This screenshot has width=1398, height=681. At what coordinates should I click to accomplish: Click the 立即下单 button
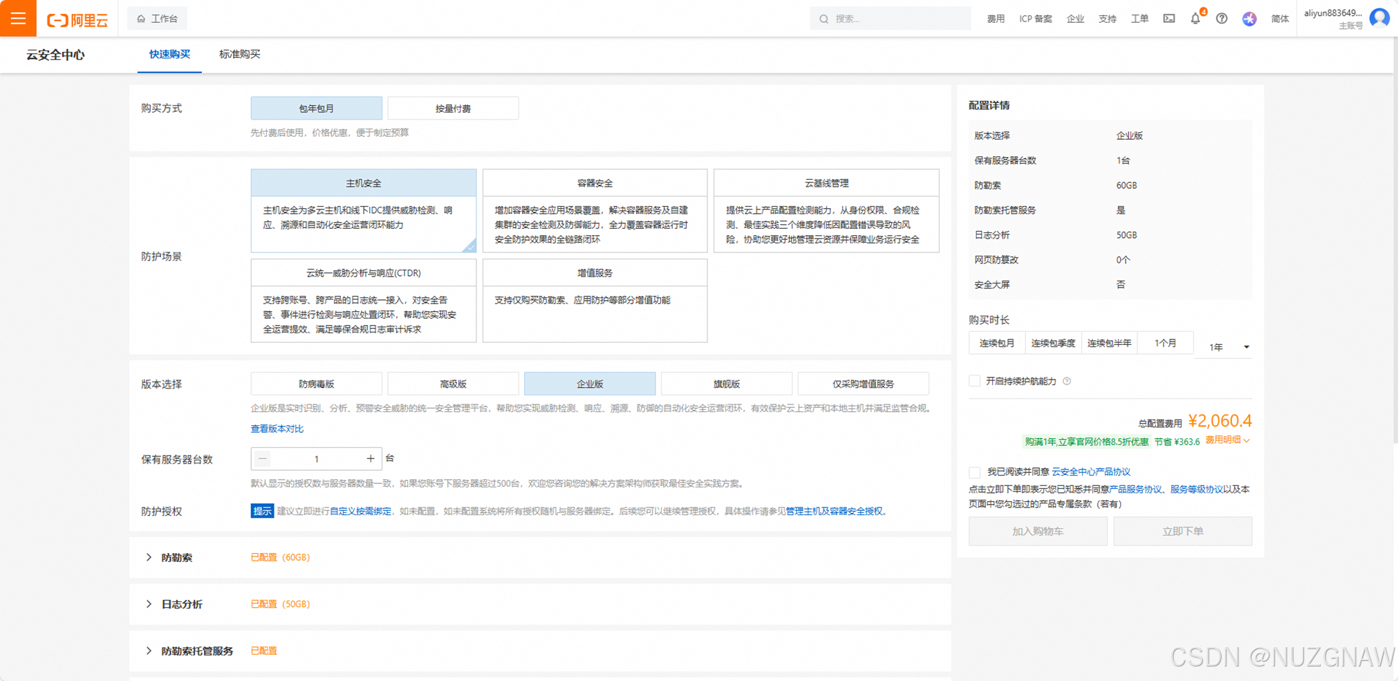[1182, 531]
